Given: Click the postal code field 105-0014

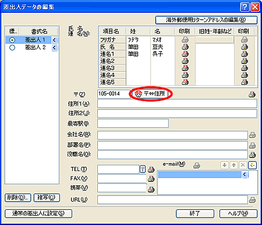Looking at the screenshot, I should [114, 94].
